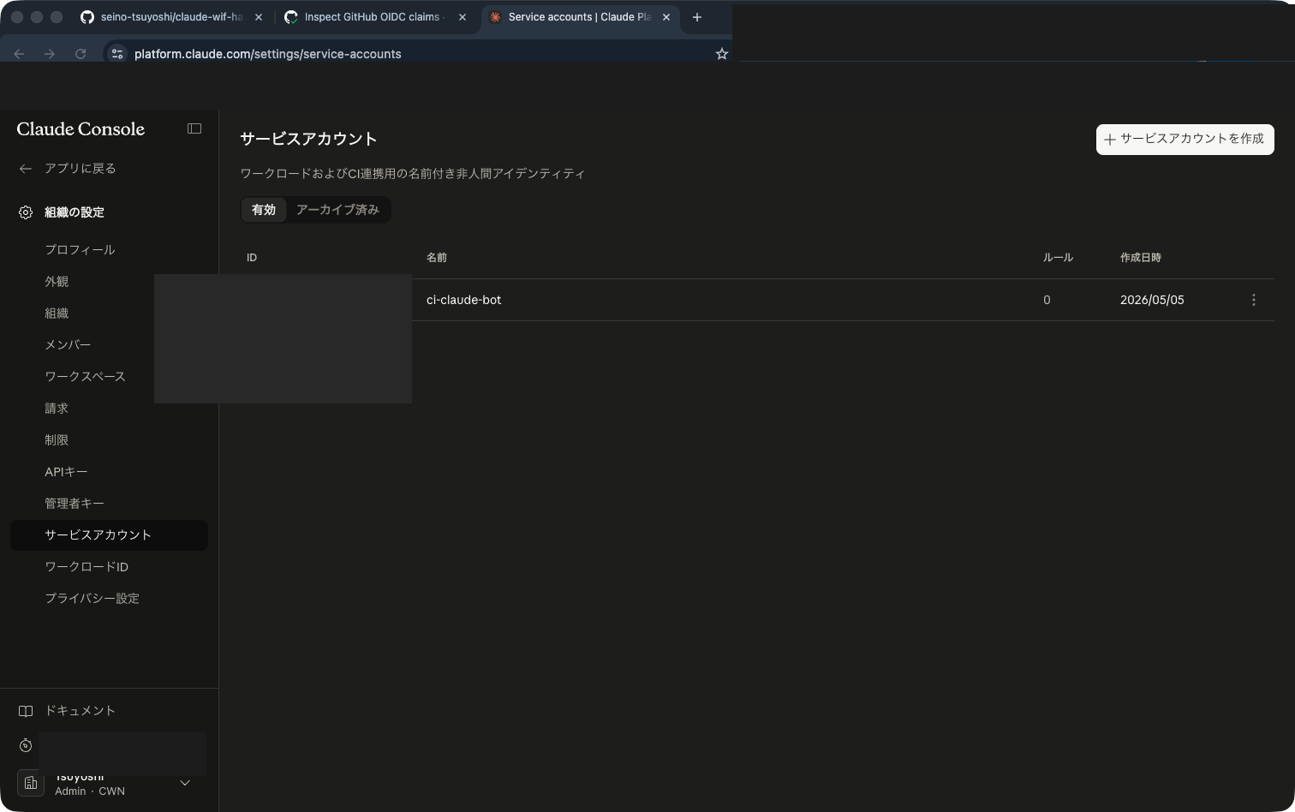Click the サービスアカウント page heading
Image resolution: width=1295 pixels, height=812 pixels.
(x=308, y=139)
